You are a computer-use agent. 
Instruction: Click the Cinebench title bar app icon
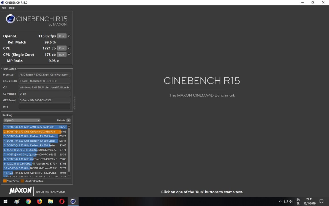click(3, 3)
